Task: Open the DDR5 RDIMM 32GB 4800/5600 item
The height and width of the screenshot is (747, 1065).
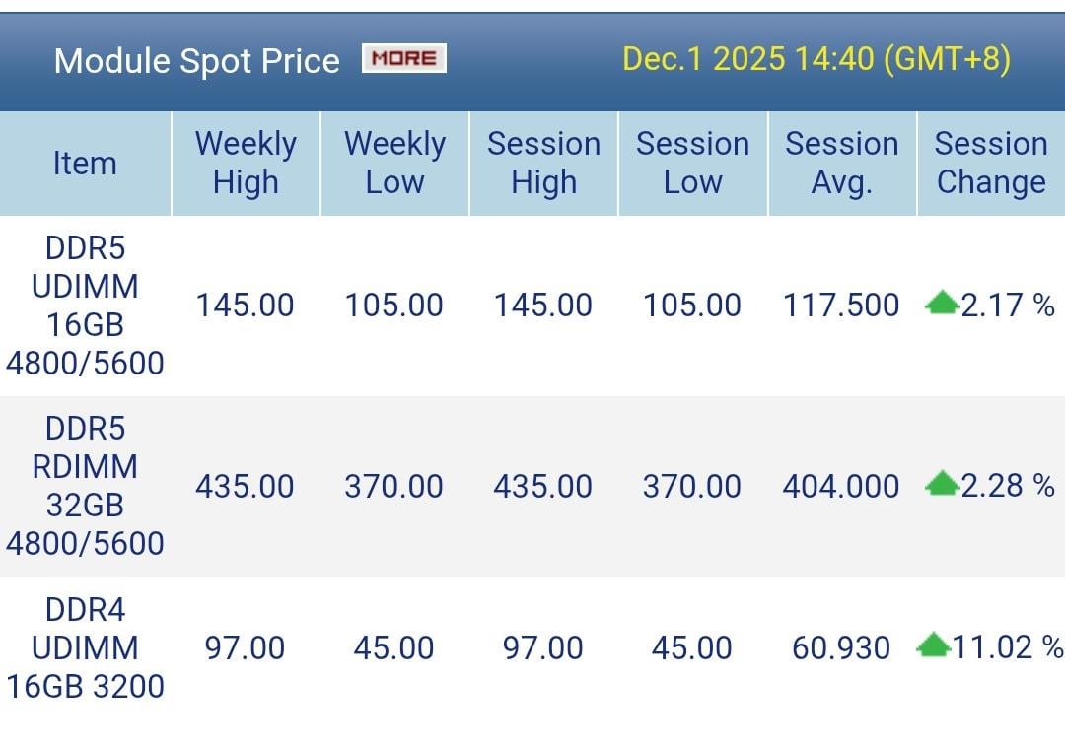Action: [85, 486]
